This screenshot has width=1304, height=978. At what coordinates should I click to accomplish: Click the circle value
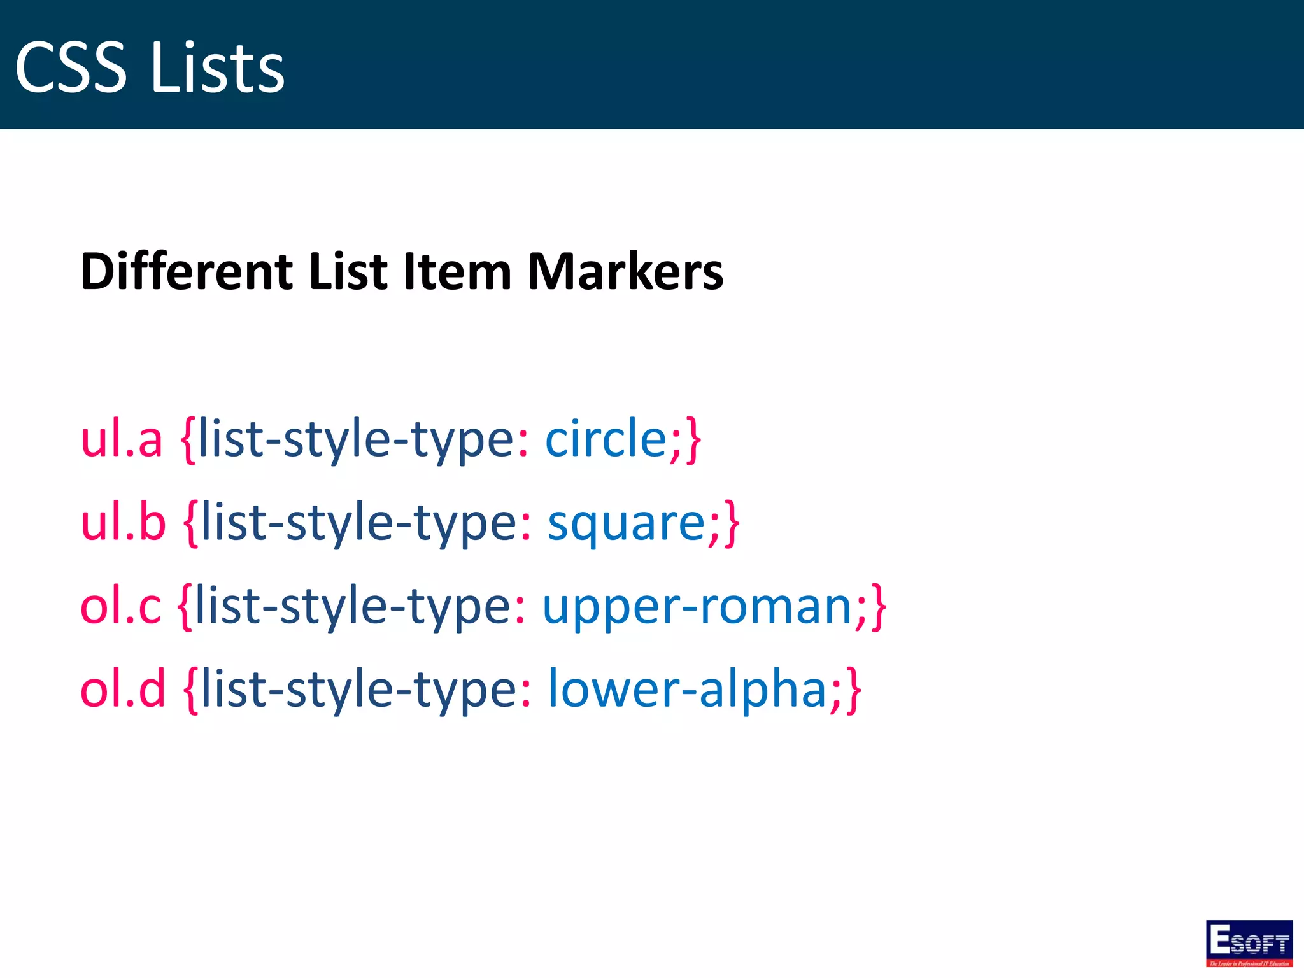pos(606,439)
